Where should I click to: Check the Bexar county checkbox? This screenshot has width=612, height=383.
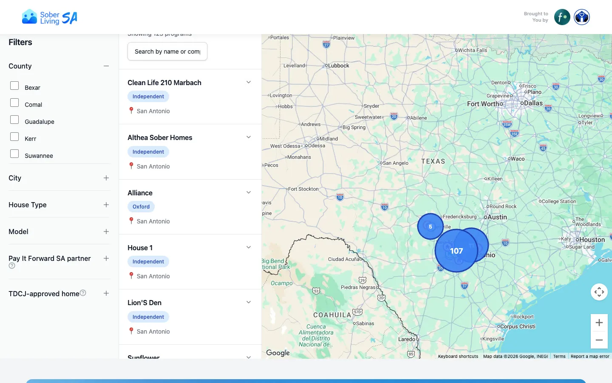click(x=14, y=86)
